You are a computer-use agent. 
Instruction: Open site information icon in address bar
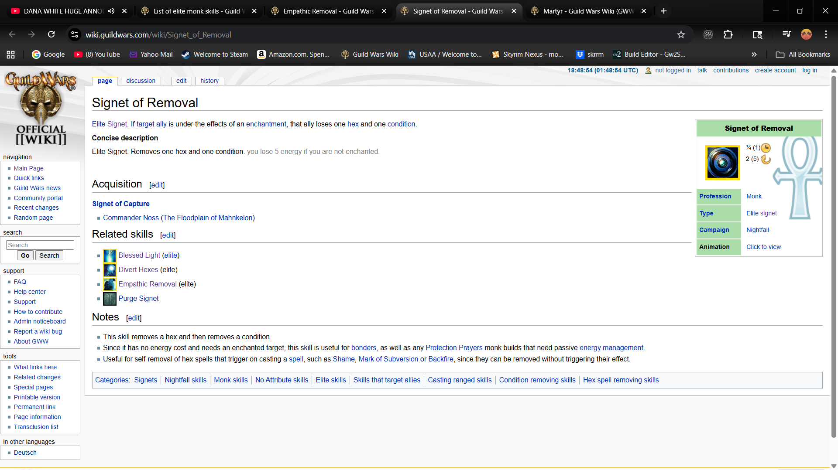click(75, 34)
